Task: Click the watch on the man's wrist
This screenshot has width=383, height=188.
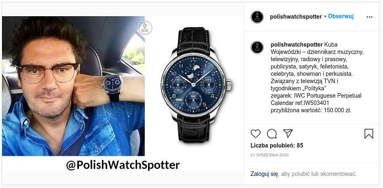Action: pos(113,86)
